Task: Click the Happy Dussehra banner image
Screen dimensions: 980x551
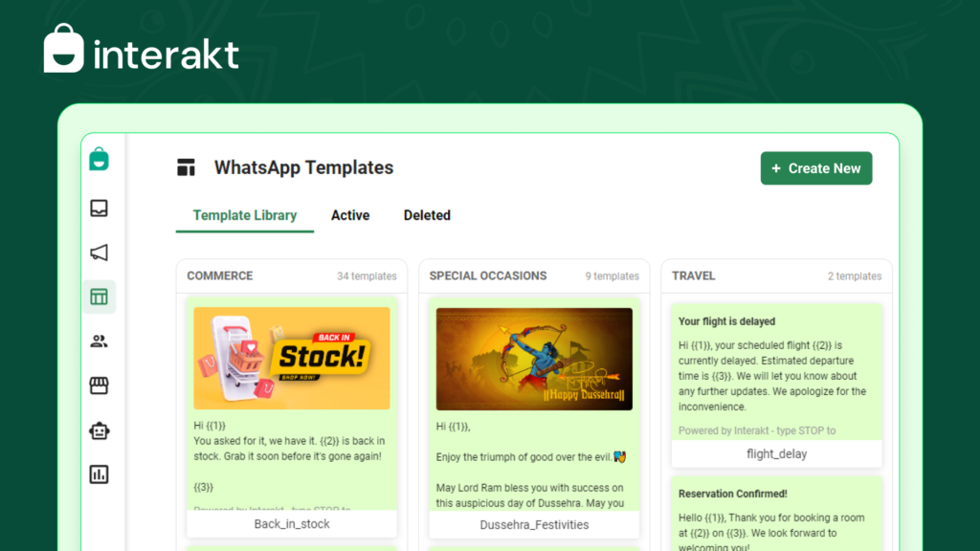Action: coord(533,358)
